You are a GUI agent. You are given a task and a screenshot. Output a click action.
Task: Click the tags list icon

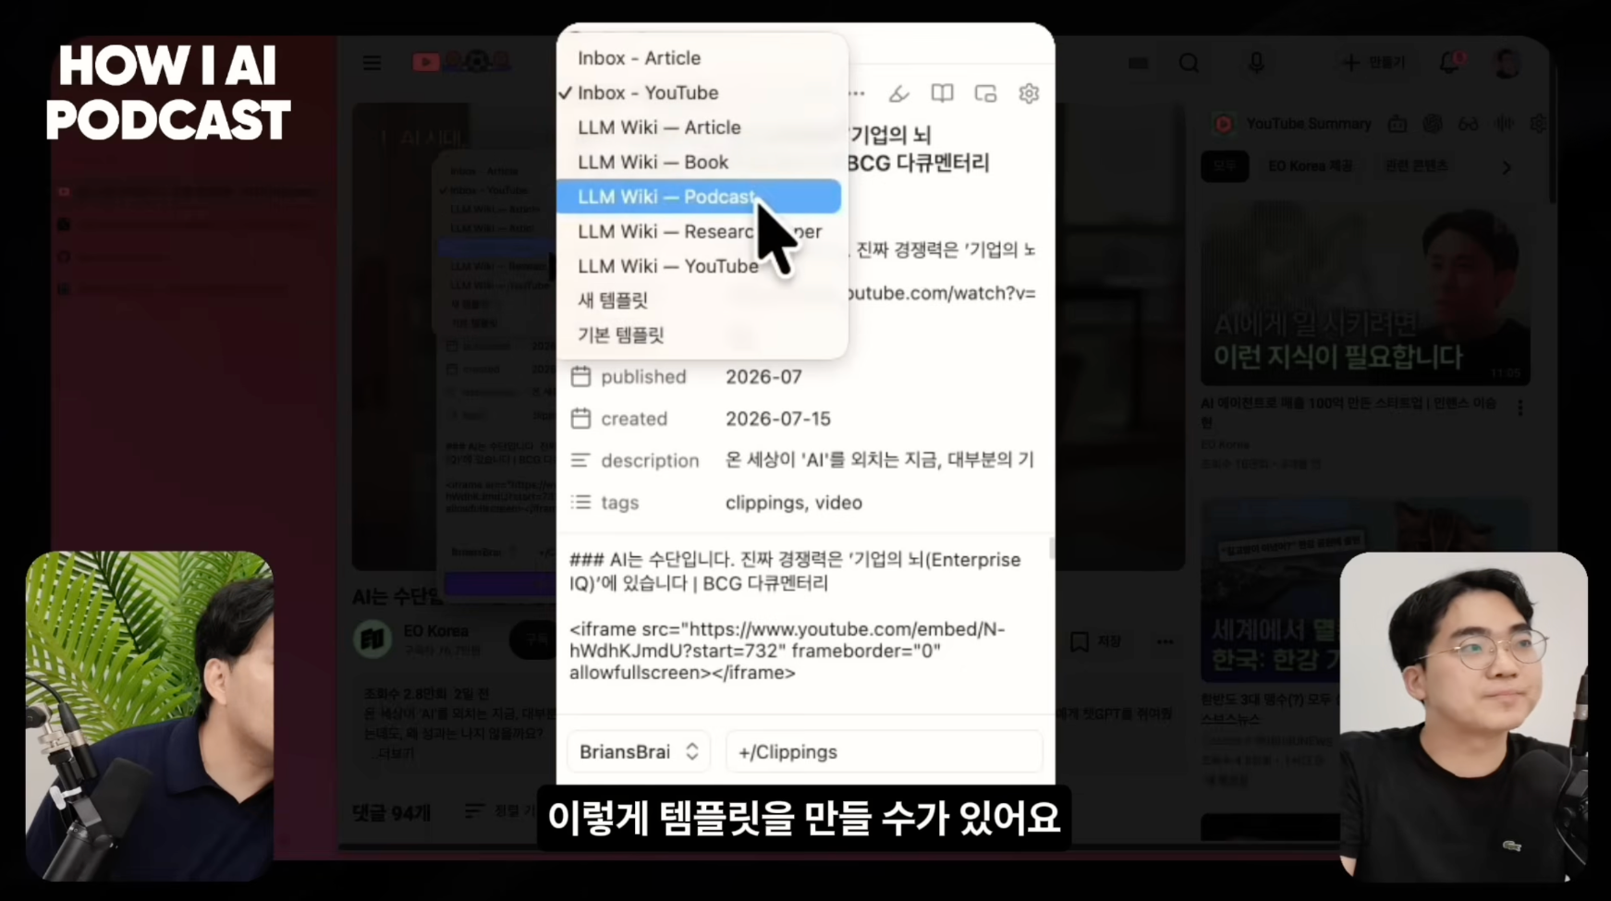580,502
